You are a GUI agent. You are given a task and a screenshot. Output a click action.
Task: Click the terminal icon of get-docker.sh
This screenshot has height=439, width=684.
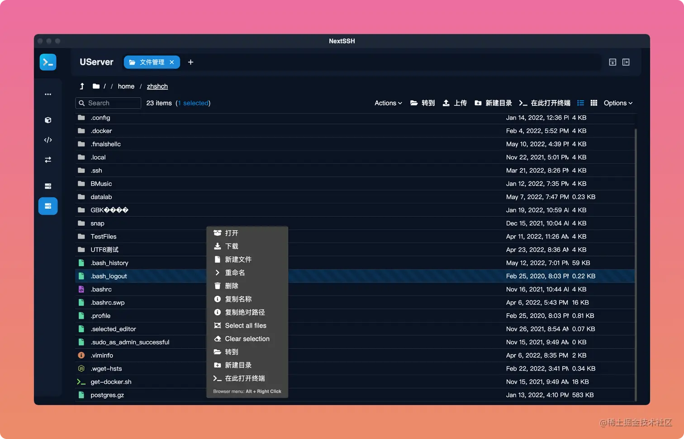tap(81, 382)
